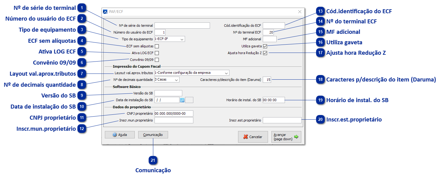The height and width of the screenshot is (179, 441).
Task: Click inside the Nº de série do terminal field
Action: tap(182, 25)
